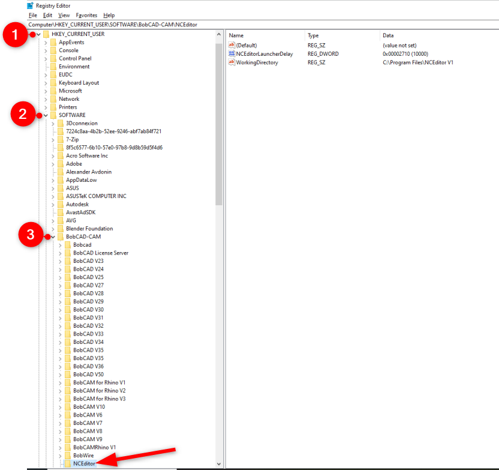Expand the Control Panel key
This screenshot has height=470, width=499.
point(46,59)
